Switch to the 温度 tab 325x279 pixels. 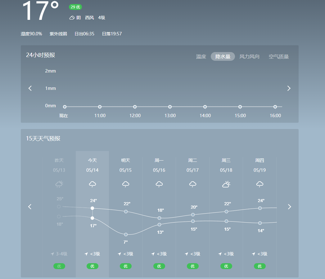pyautogui.click(x=201, y=56)
